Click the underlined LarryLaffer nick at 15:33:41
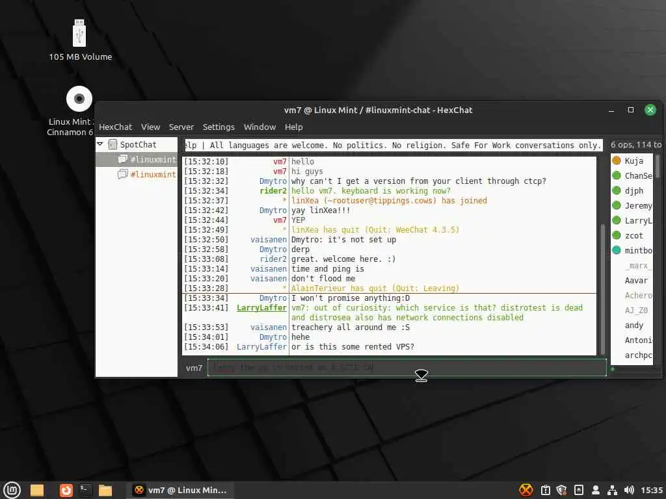This screenshot has width=666, height=499. (261, 307)
